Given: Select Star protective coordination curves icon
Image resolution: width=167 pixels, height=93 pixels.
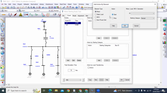Looking at the screenshot, I should click(43, 15).
